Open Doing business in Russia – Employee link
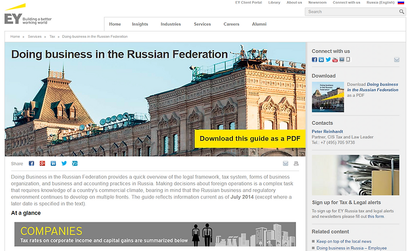The image size is (411, 251). [352, 248]
